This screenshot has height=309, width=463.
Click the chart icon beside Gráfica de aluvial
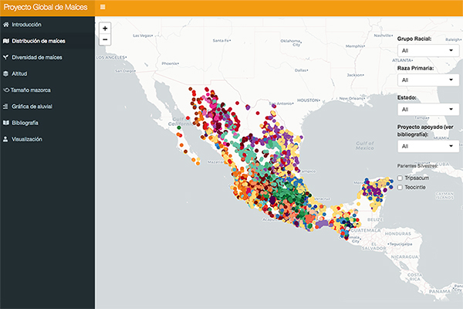(5, 106)
